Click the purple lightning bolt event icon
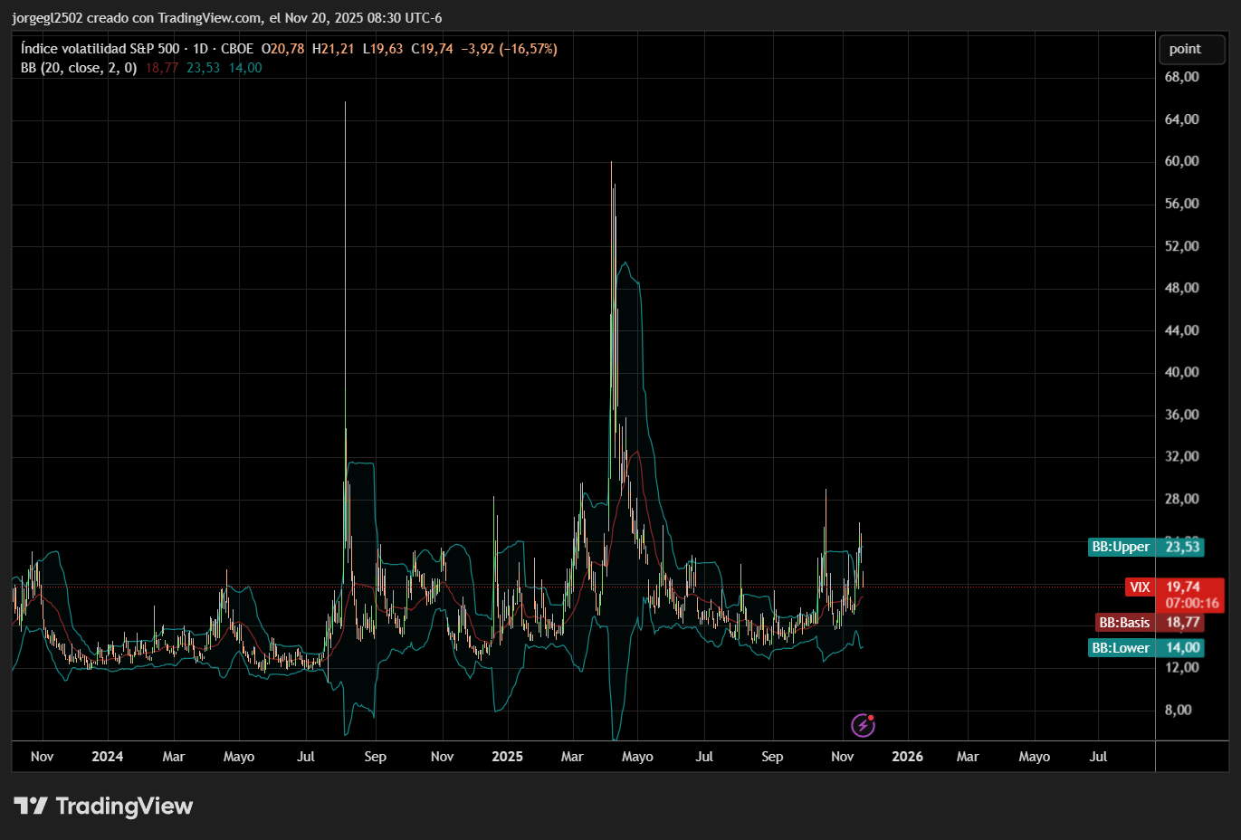This screenshot has height=840, width=1241. (x=863, y=725)
